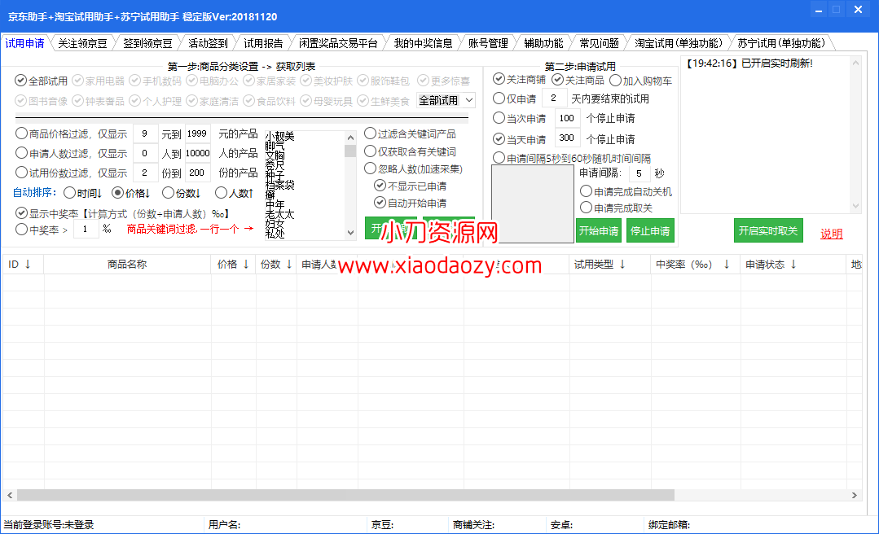Click the table's horizontal scrollbar thumb

[345, 496]
